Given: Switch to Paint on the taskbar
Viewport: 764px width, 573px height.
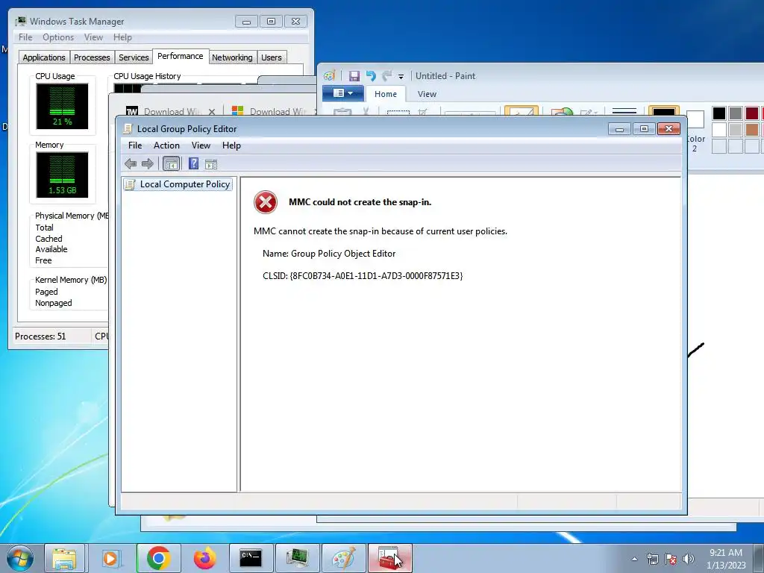Looking at the screenshot, I should pos(343,558).
